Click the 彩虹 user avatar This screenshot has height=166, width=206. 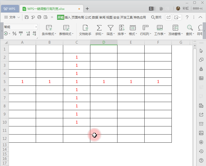tap(178, 8)
